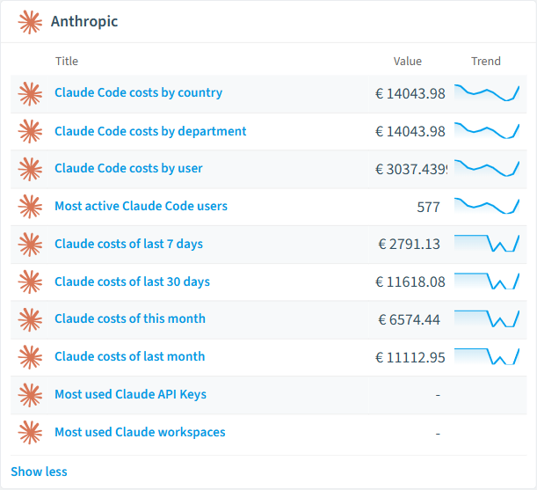Click the icon beside Claude costs of last 30 days
This screenshot has width=537, height=490.
tap(30, 282)
